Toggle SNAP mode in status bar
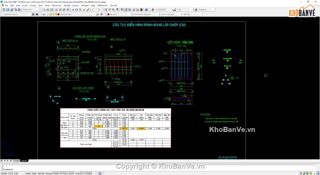The height and width of the screenshot is (175, 320). [28, 173]
